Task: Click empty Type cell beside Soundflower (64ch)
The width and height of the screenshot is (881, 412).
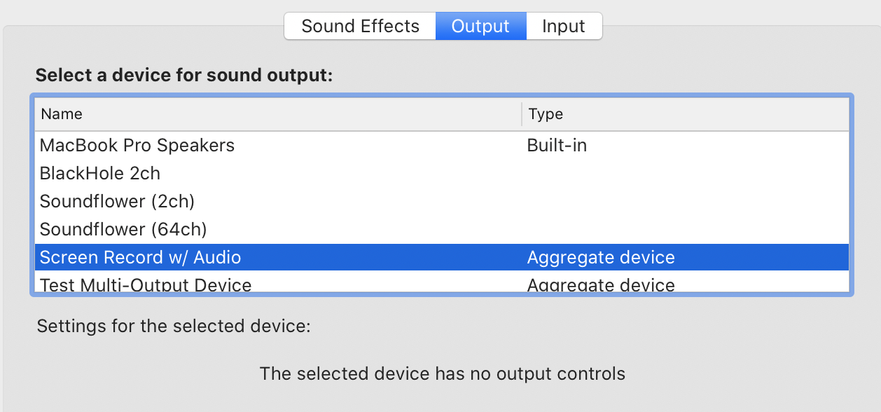Action: [630, 229]
